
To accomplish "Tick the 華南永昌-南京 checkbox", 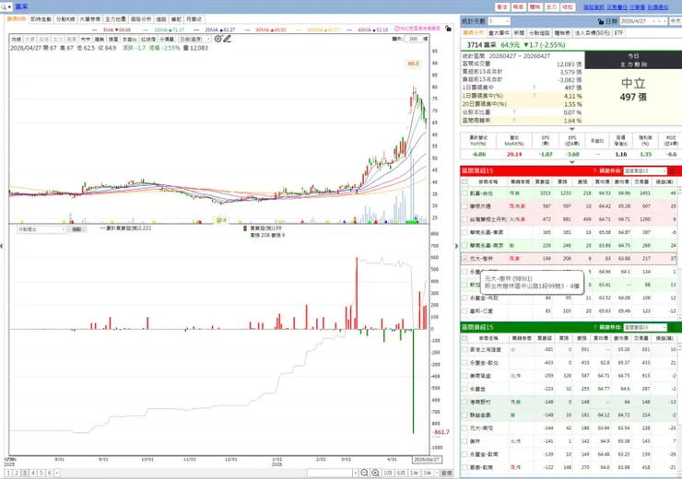I will (464, 246).
